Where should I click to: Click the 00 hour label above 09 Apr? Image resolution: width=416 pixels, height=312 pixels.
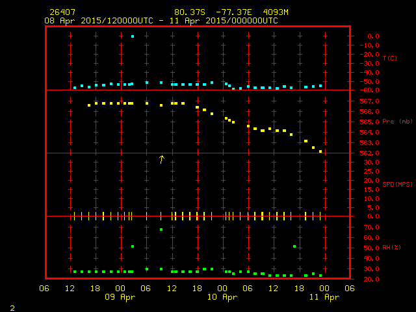[x=120, y=288]
